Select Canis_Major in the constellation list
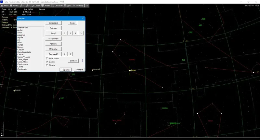 point(23,59)
